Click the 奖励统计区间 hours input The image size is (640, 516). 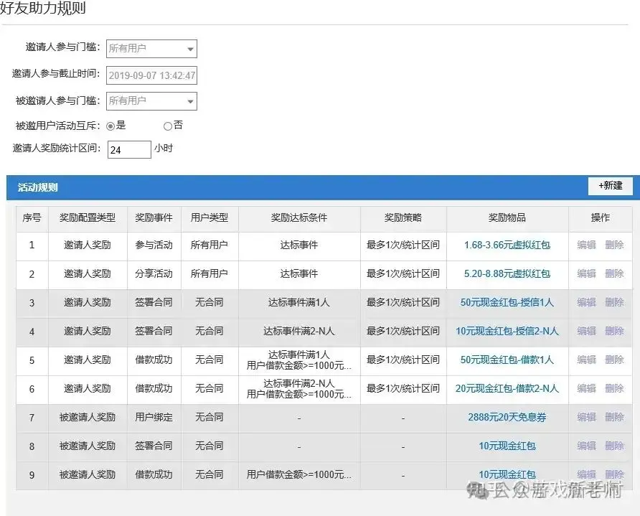click(x=128, y=150)
